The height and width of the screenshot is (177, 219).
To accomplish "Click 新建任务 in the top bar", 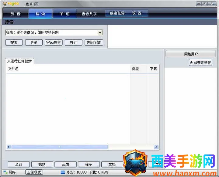I will pyautogui.click(x=117, y=13).
